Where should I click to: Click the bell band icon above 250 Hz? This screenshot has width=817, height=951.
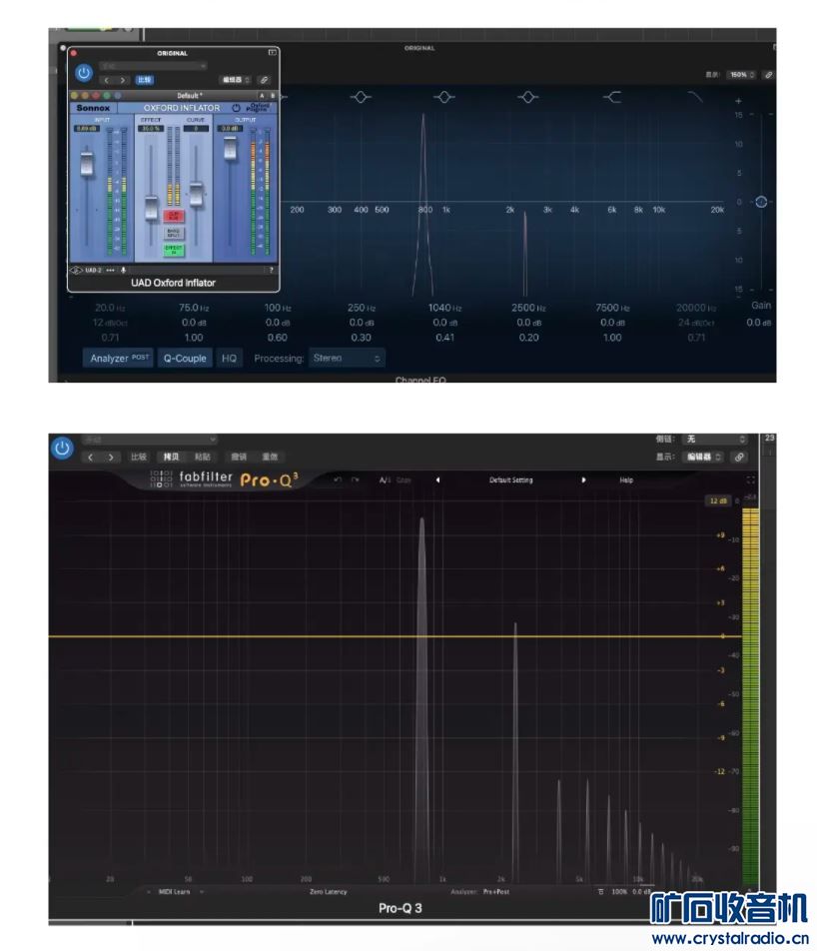361,97
